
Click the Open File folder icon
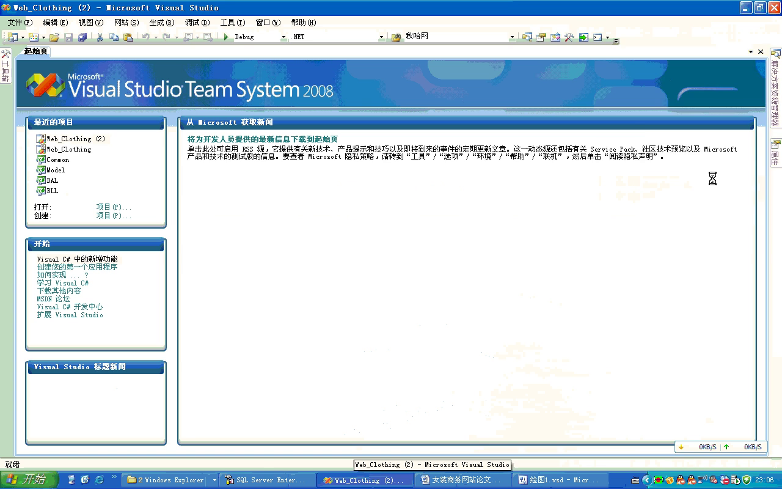tap(54, 37)
